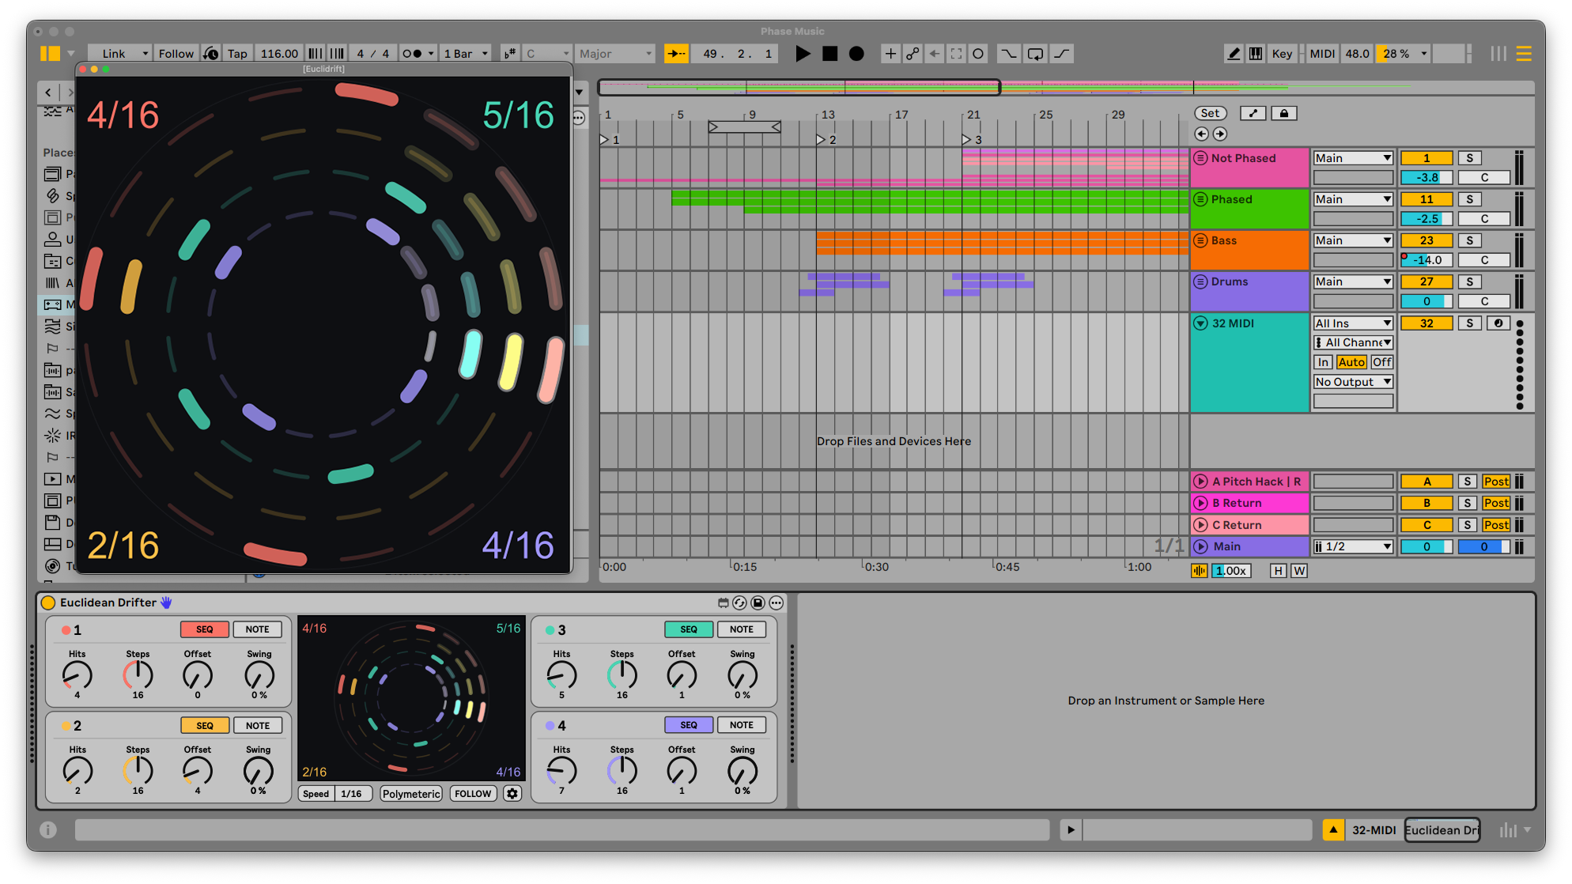Toggle the Punch-In switch icon
1572x884 pixels.
[x=1009, y=54]
